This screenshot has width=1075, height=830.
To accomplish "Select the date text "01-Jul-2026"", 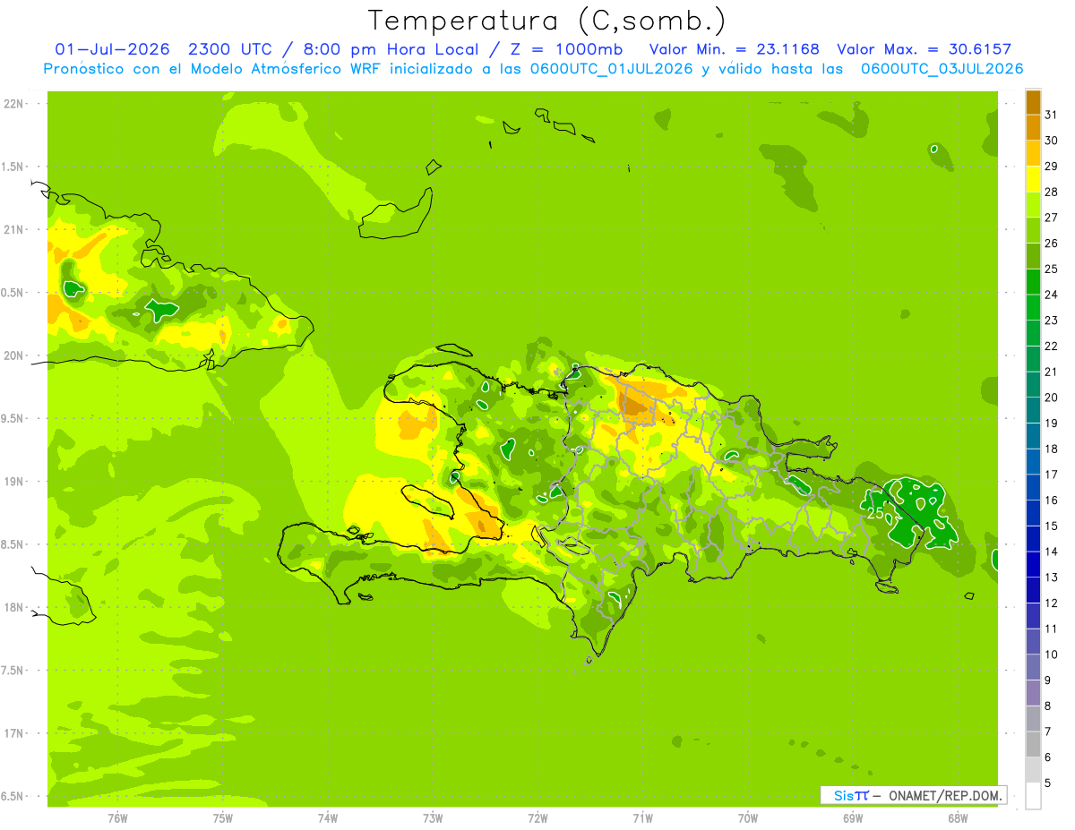I will [x=111, y=49].
